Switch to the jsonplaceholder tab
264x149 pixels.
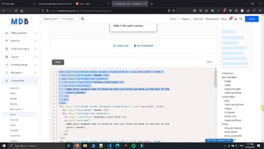(x=55, y=4)
